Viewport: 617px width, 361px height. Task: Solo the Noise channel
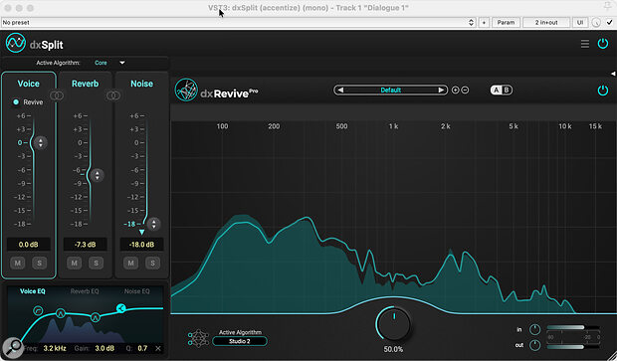point(152,263)
